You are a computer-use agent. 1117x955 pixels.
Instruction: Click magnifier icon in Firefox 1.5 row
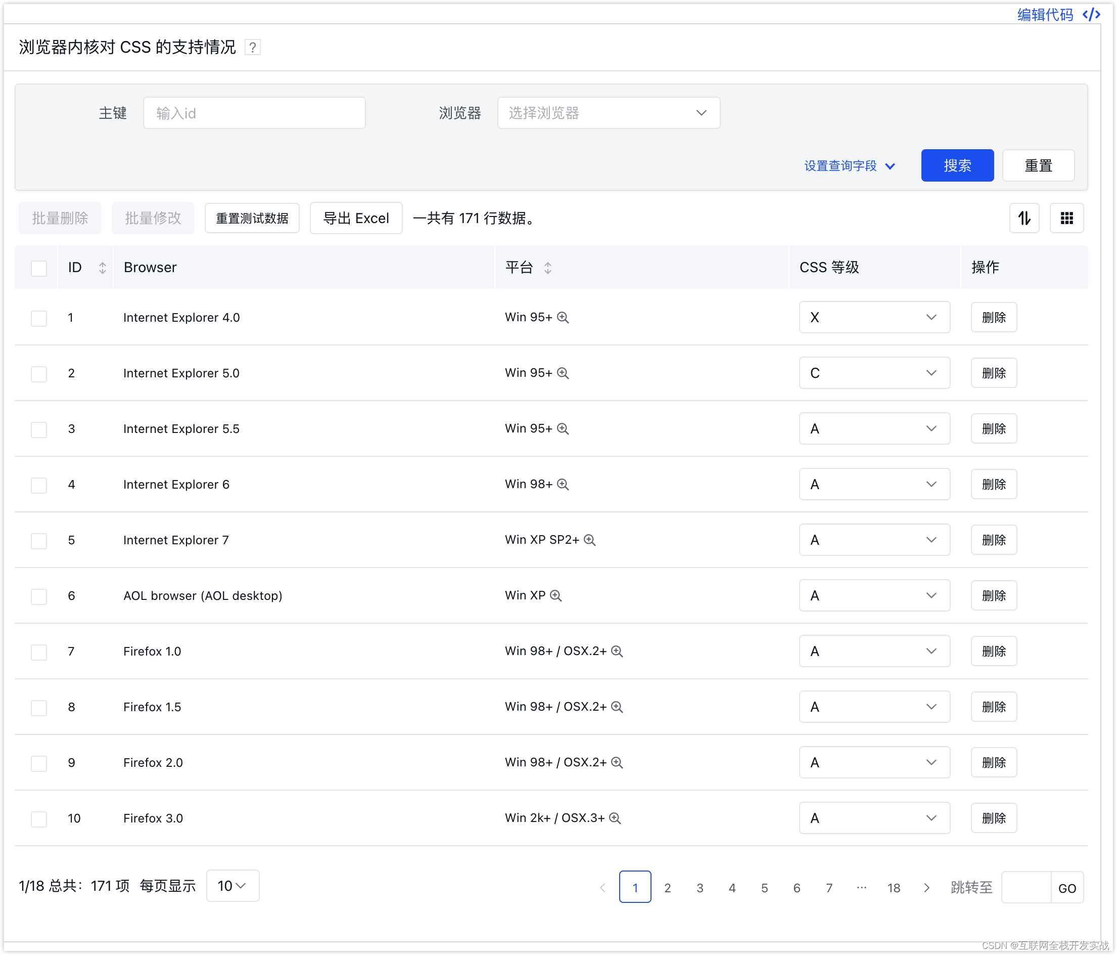(x=617, y=707)
